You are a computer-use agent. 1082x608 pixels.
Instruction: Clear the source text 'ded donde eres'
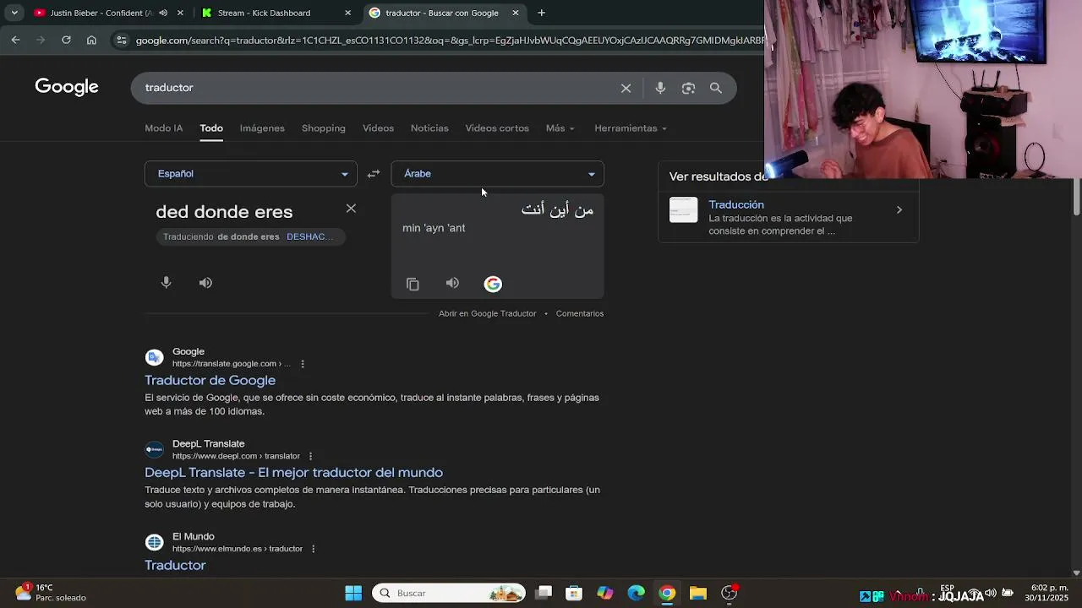point(351,209)
